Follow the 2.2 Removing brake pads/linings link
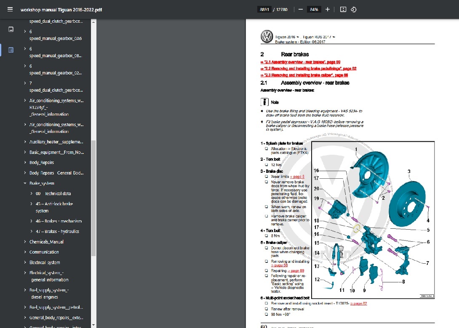 pyautogui.click(x=308, y=69)
